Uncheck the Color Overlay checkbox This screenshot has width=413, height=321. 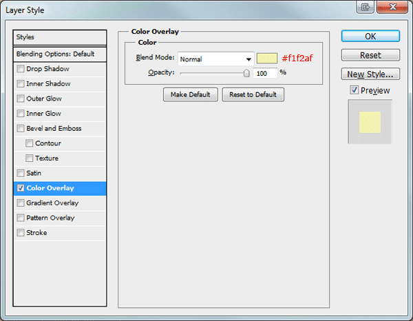click(x=20, y=188)
